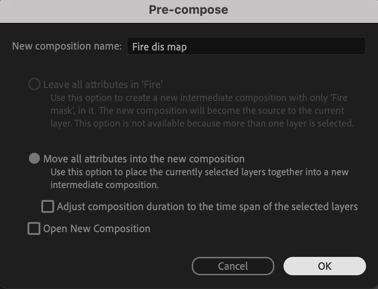Click the description under Move all attributes
The height and width of the screenshot is (289, 378).
pyautogui.click(x=199, y=178)
